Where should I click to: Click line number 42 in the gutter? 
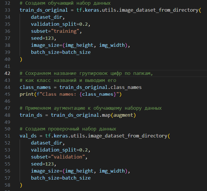pos(7,73)
